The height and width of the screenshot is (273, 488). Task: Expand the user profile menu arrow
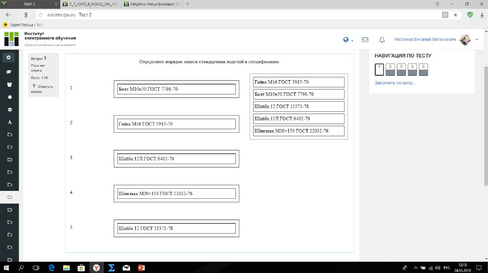477,40
